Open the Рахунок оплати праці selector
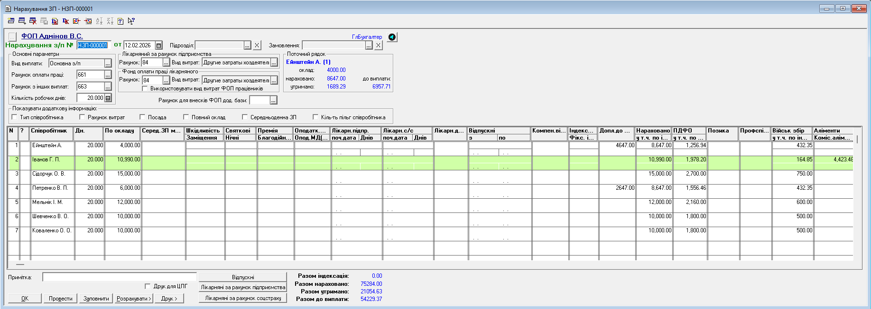 [108, 75]
